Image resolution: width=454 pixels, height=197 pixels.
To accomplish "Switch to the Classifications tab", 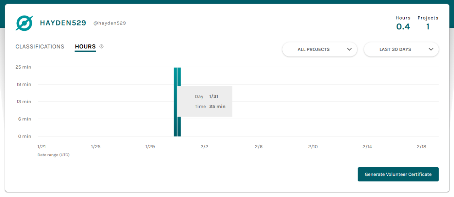I will point(40,47).
